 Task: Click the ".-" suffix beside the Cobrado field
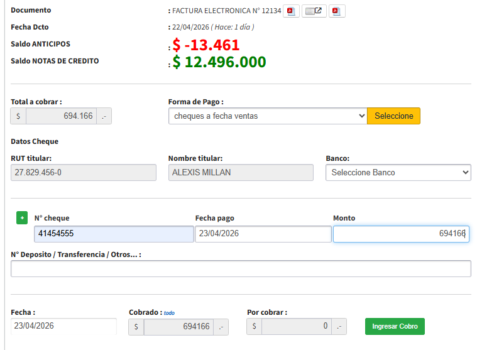pyautogui.click(x=221, y=327)
